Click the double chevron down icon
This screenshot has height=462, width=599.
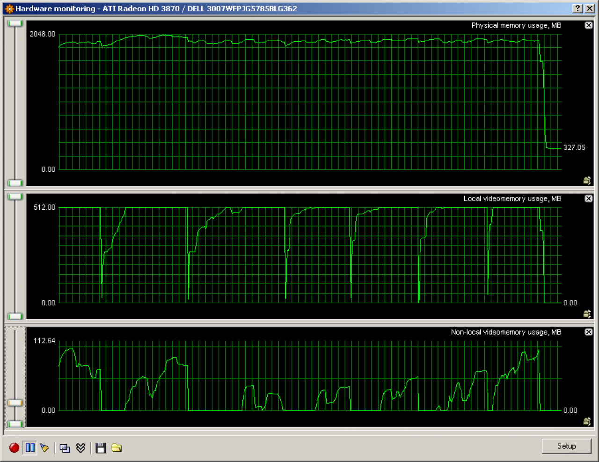pyautogui.click(x=80, y=448)
